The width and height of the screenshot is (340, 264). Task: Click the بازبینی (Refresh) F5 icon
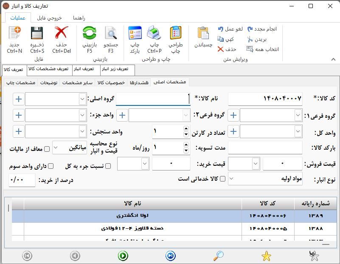click(x=89, y=33)
